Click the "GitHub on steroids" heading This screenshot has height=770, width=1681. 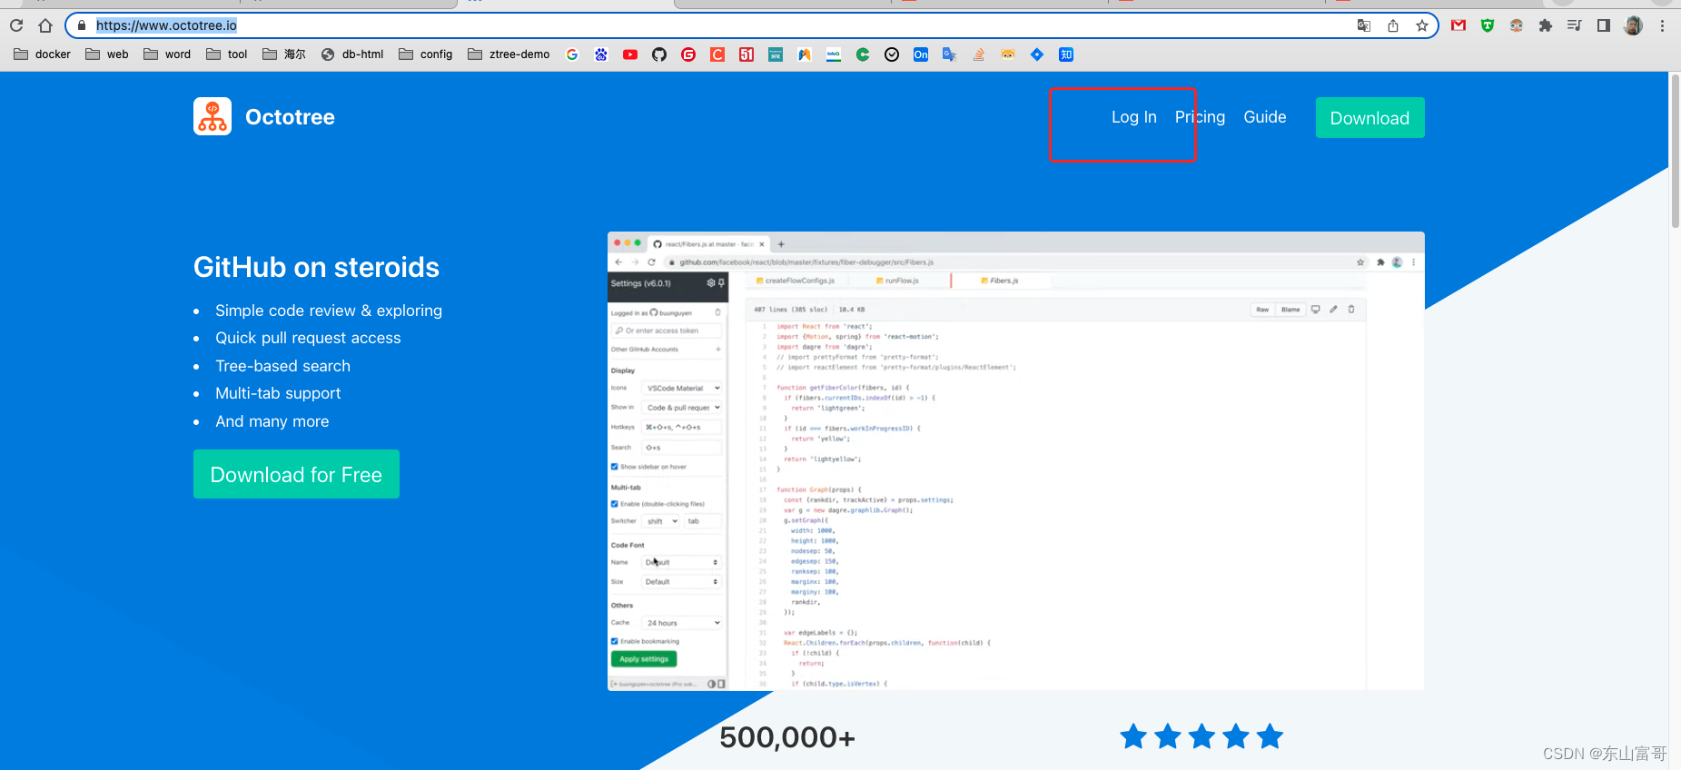(316, 267)
